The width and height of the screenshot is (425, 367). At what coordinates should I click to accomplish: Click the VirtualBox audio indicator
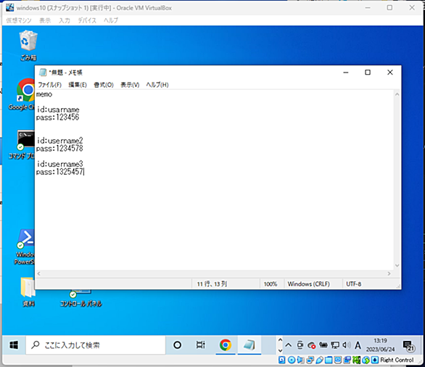click(300, 360)
